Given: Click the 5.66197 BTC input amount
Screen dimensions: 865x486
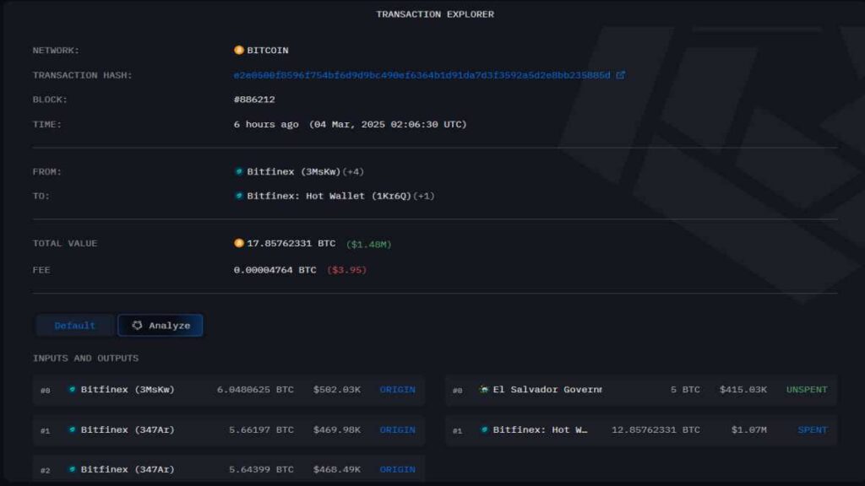Looking at the screenshot, I should coord(261,429).
